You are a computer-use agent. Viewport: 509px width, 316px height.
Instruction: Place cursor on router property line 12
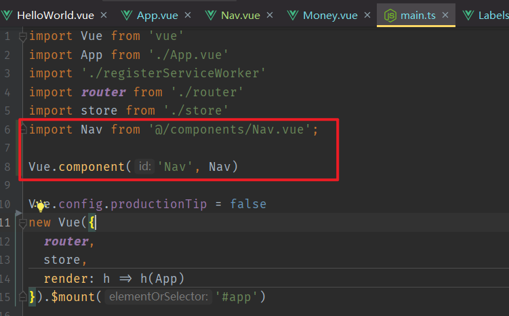coord(66,241)
